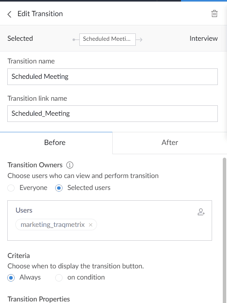Click the arrow after Scheduled Meeti... box

(139, 40)
